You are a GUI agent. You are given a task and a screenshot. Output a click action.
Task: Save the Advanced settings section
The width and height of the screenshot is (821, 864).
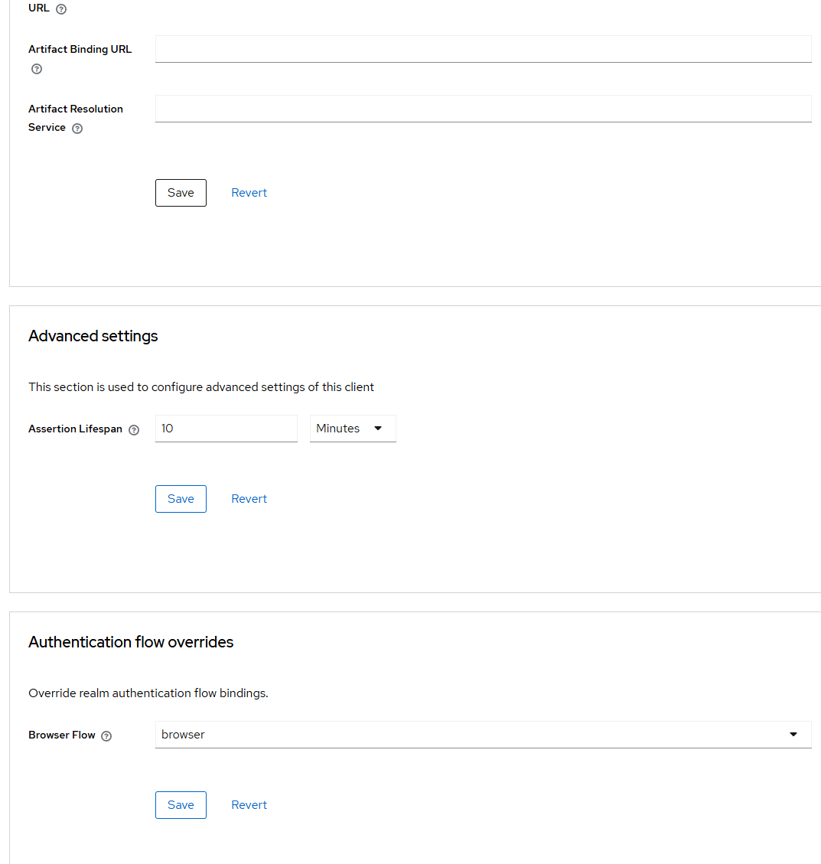coord(181,499)
